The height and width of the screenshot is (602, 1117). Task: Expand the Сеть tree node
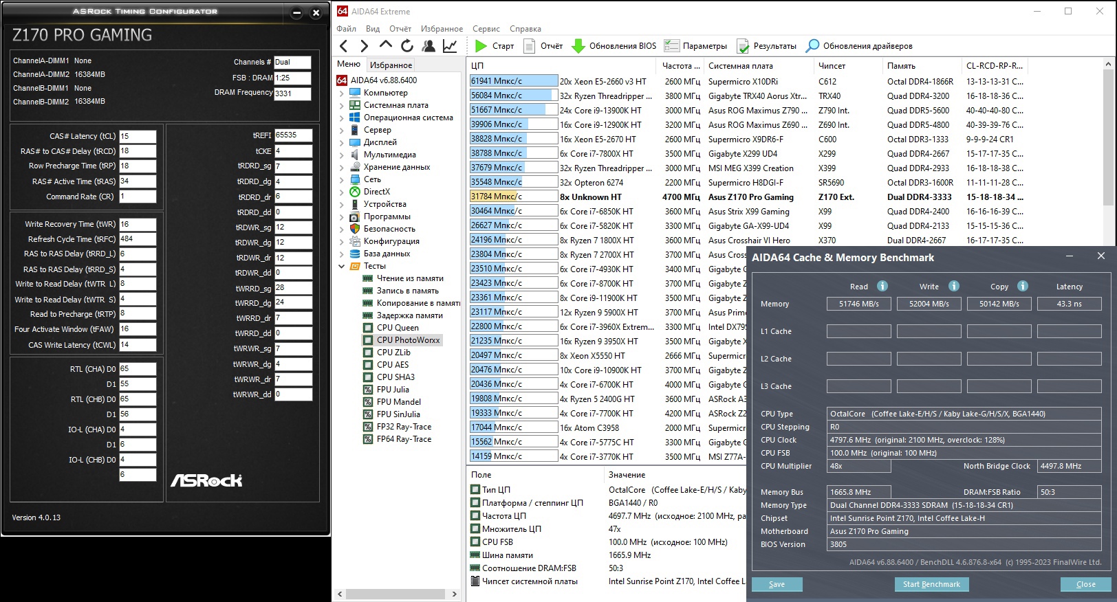point(342,179)
